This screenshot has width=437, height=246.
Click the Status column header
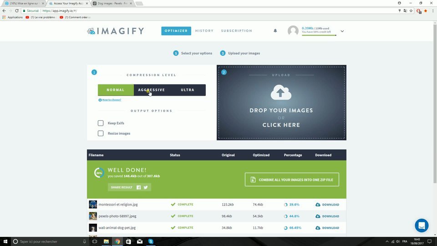click(x=175, y=155)
